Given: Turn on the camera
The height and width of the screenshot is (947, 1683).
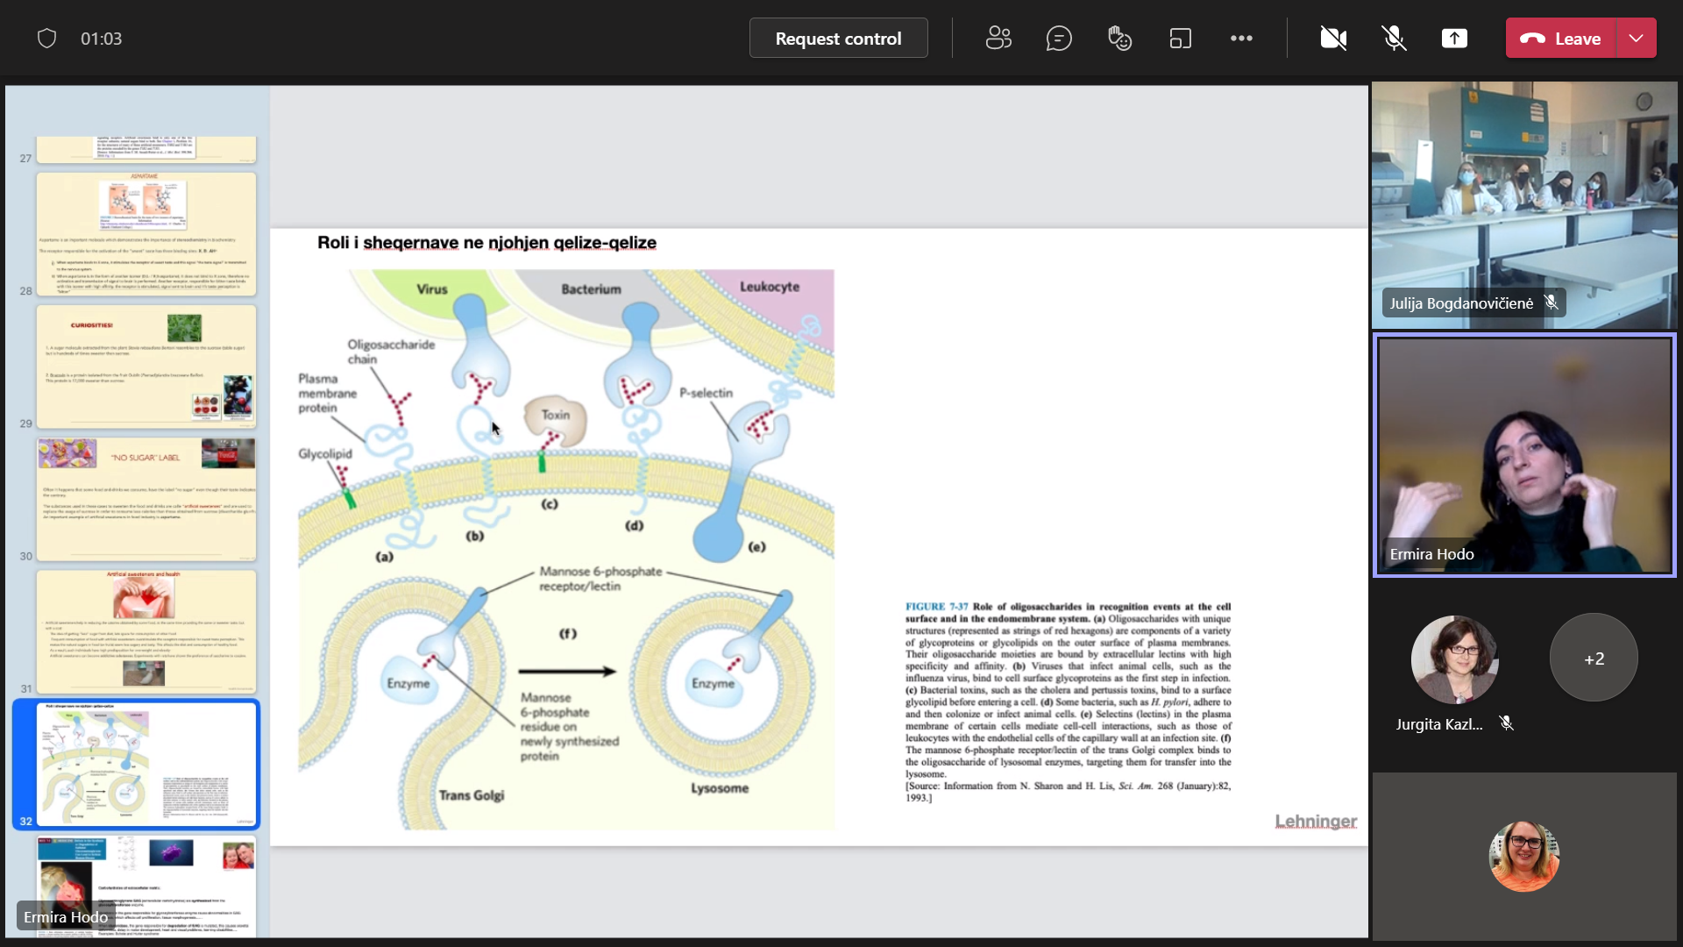Looking at the screenshot, I should point(1333,39).
